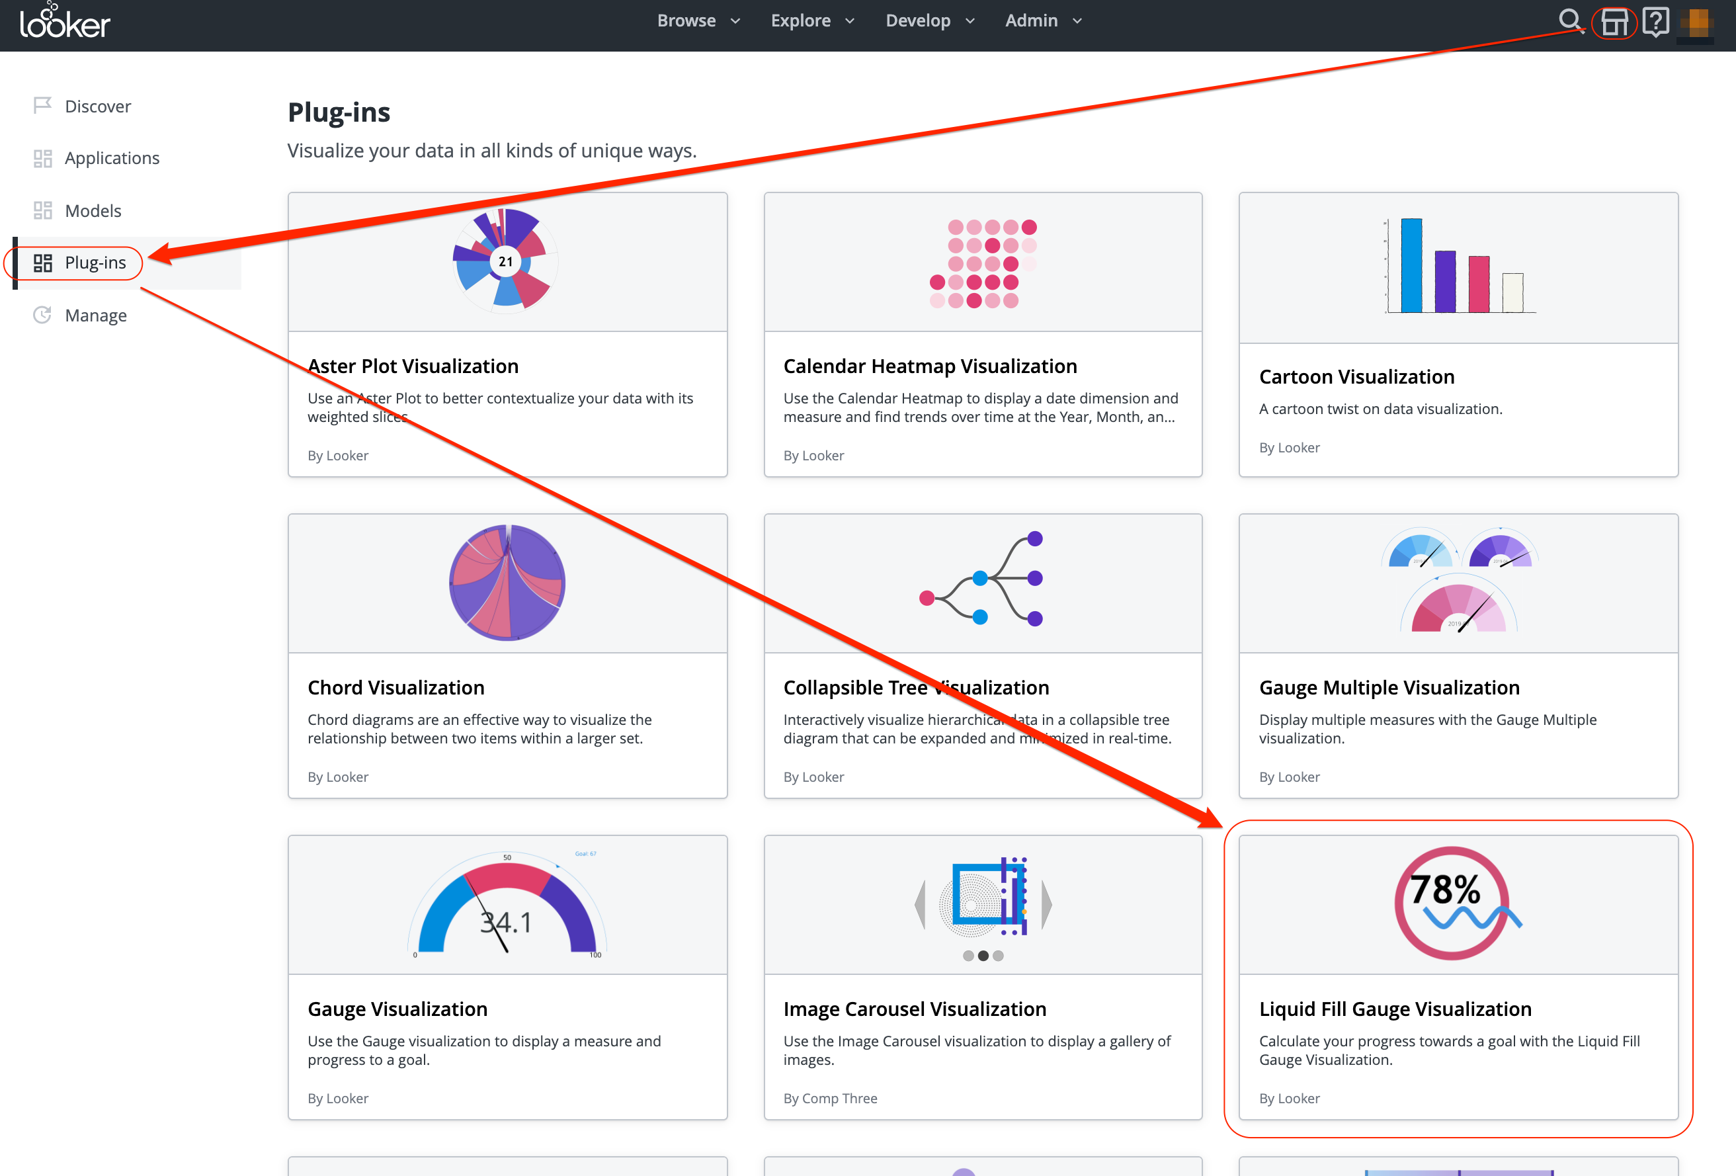The width and height of the screenshot is (1736, 1176).
Task: Click the Applications grid icon in sidebar
Action: pos(42,158)
